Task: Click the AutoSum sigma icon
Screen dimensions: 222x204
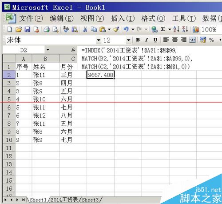Action: pyautogui.click(x=163, y=29)
